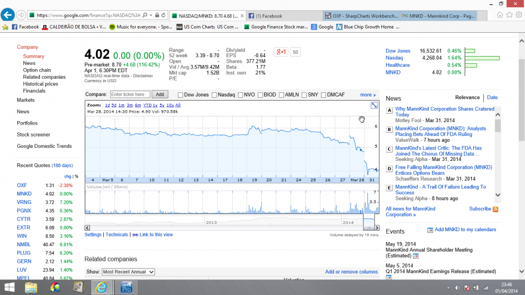Click the refresh icon in address bar
This screenshot has height=295, width=525.
point(163,15)
